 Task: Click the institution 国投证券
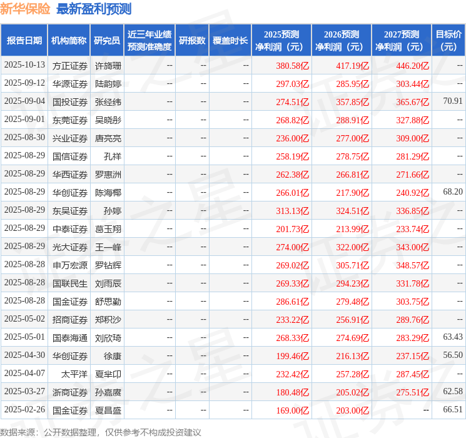click(x=70, y=102)
